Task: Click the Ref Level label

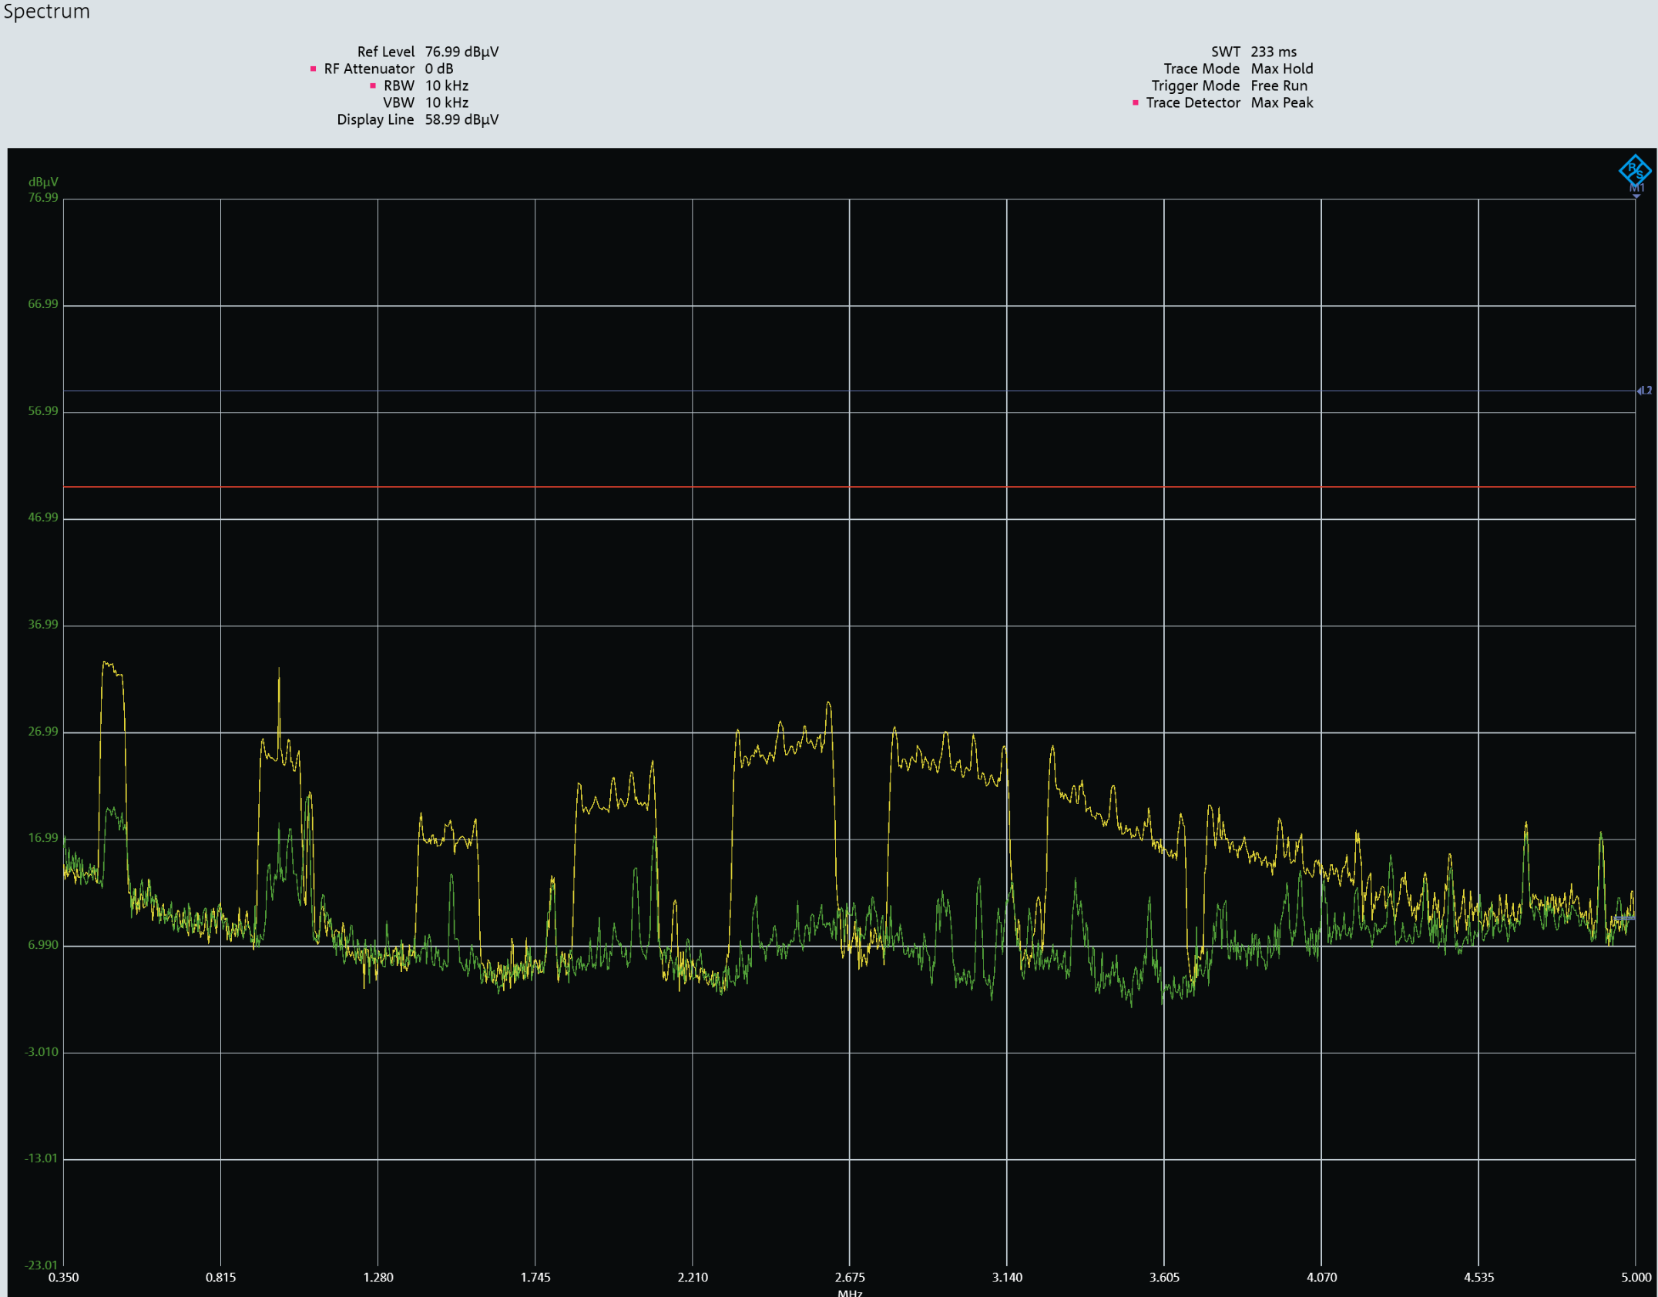Action: pos(385,52)
